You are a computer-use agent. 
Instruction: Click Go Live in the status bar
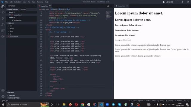[169, 101]
